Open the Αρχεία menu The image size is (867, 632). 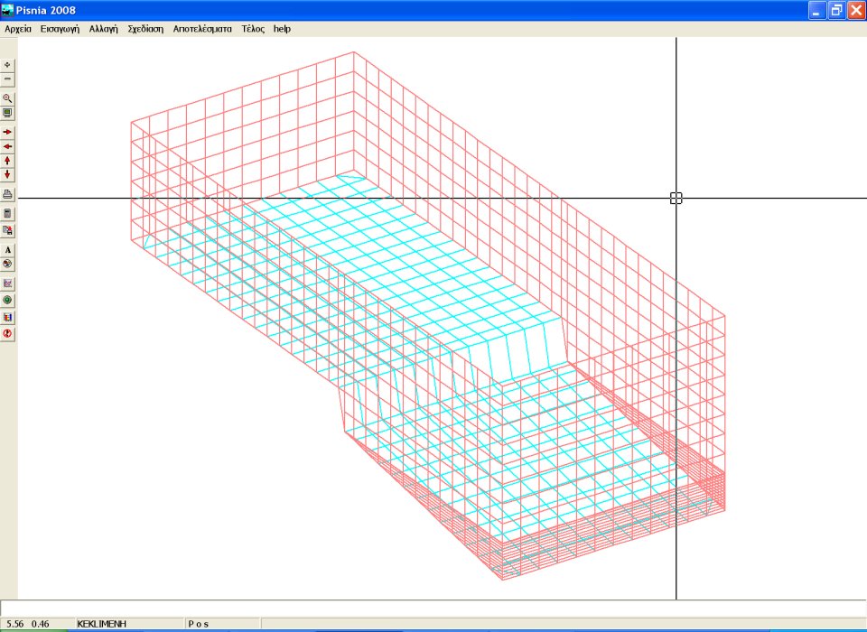click(18, 29)
